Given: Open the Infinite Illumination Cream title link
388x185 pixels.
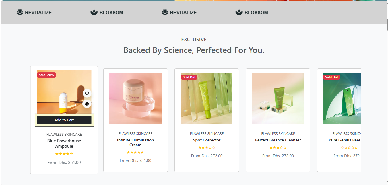Looking at the screenshot, I should coord(135,143).
